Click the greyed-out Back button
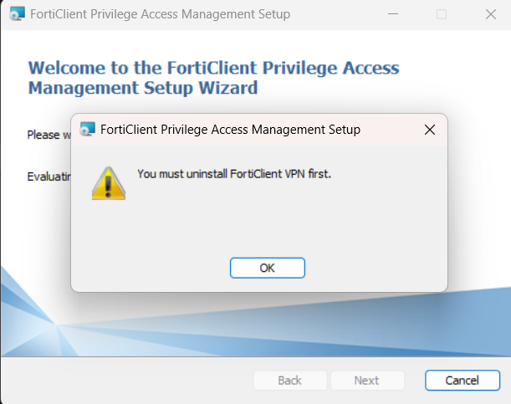The image size is (511, 404). (289, 381)
